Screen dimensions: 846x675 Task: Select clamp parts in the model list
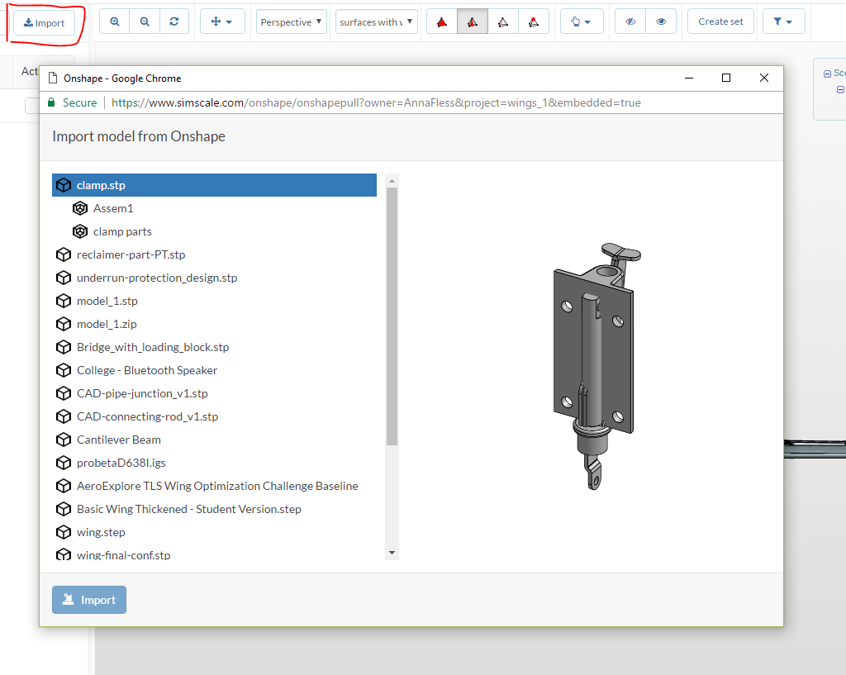(122, 231)
